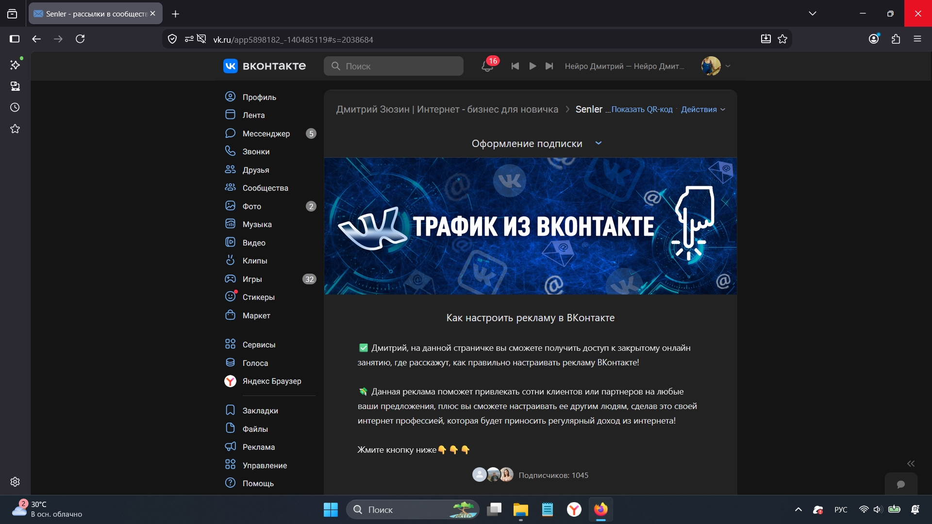Click the taskbar Поиск search box

point(413,509)
